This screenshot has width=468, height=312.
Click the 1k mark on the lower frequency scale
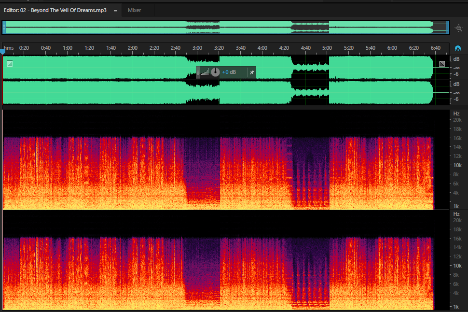pyautogui.click(x=456, y=307)
